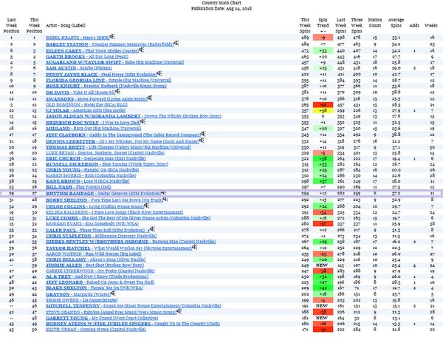Play DK Davis Take It All audio icon
Image resolution: width=443 pixels, height=343 pixels.
(118, 92)
